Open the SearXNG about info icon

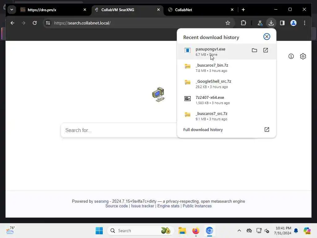pos(291,56)
